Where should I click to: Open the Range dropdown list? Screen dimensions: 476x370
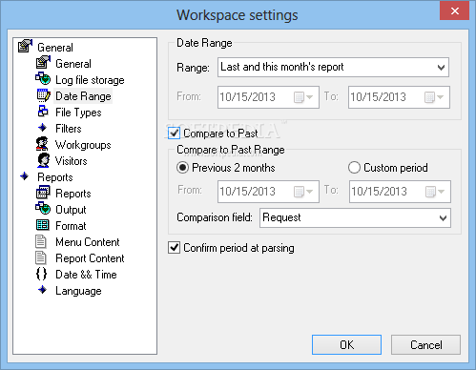(333, 67)
